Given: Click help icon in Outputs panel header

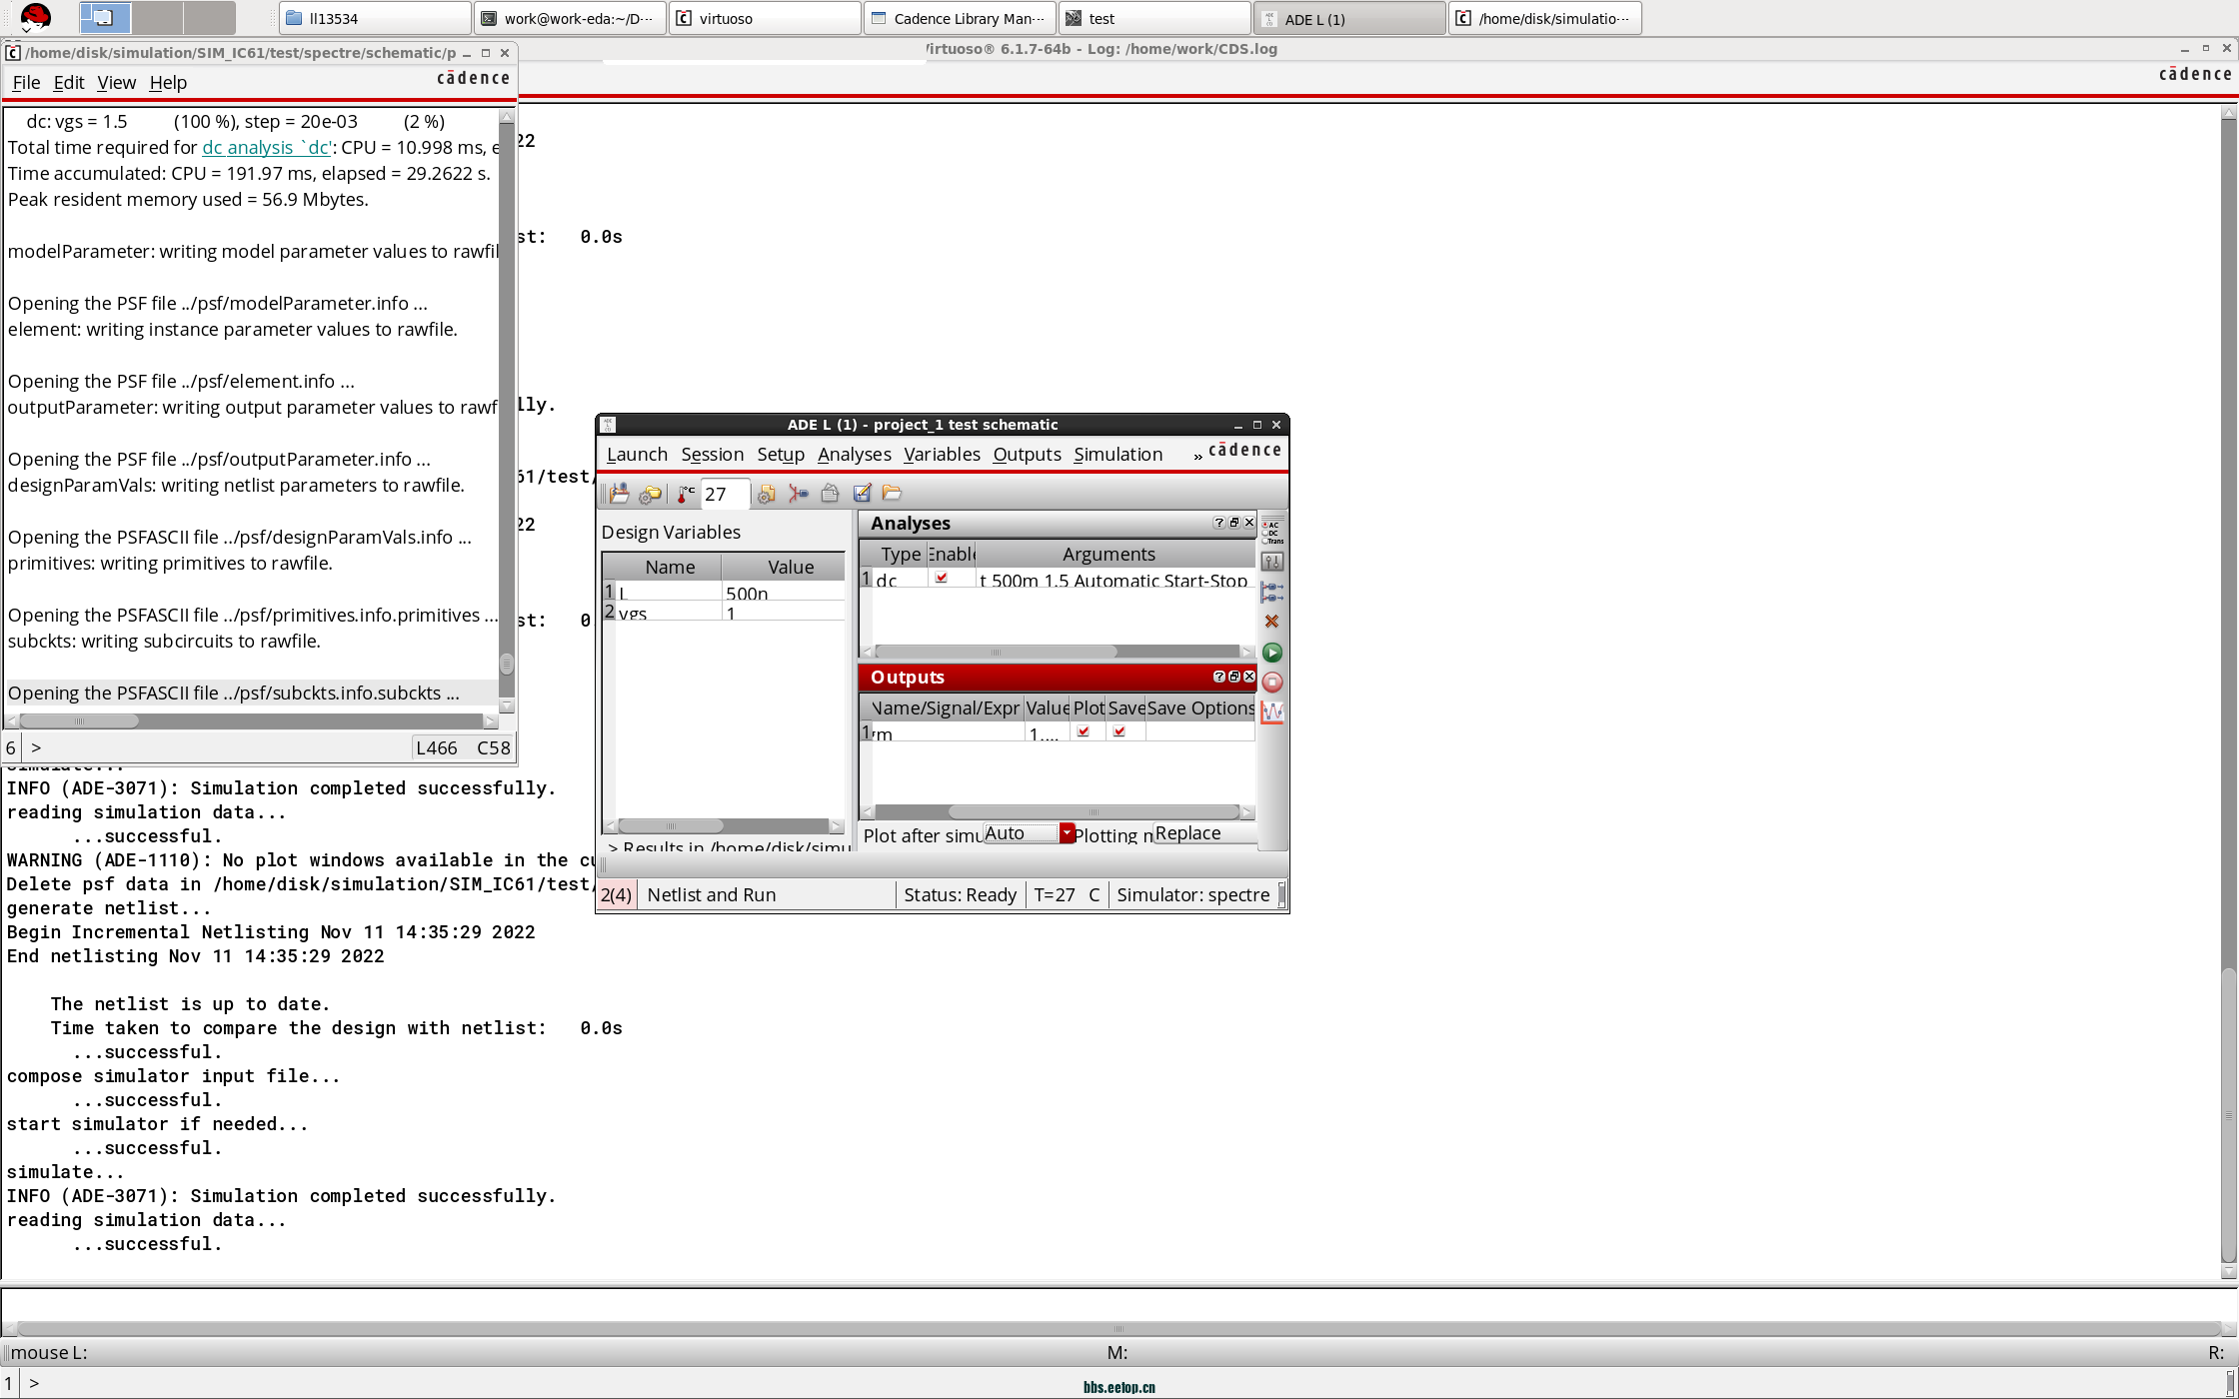Looking at the screenshot, I should coord(1218,677).
